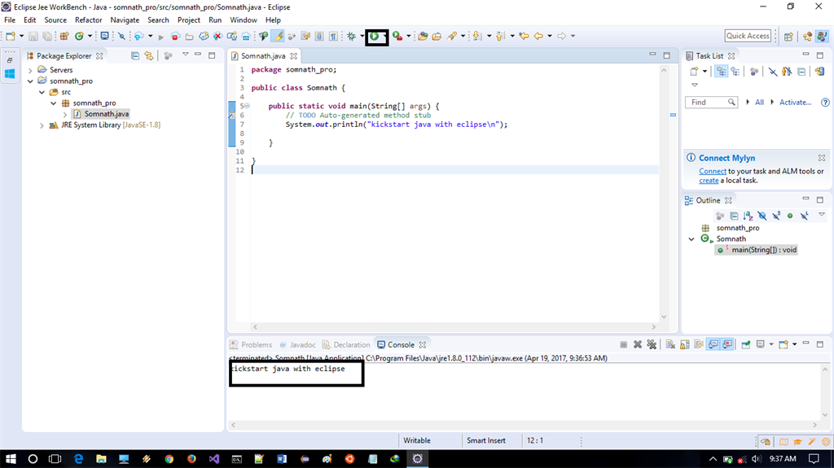Toggle Categorized view in Task List

click(x=721, y=72)
